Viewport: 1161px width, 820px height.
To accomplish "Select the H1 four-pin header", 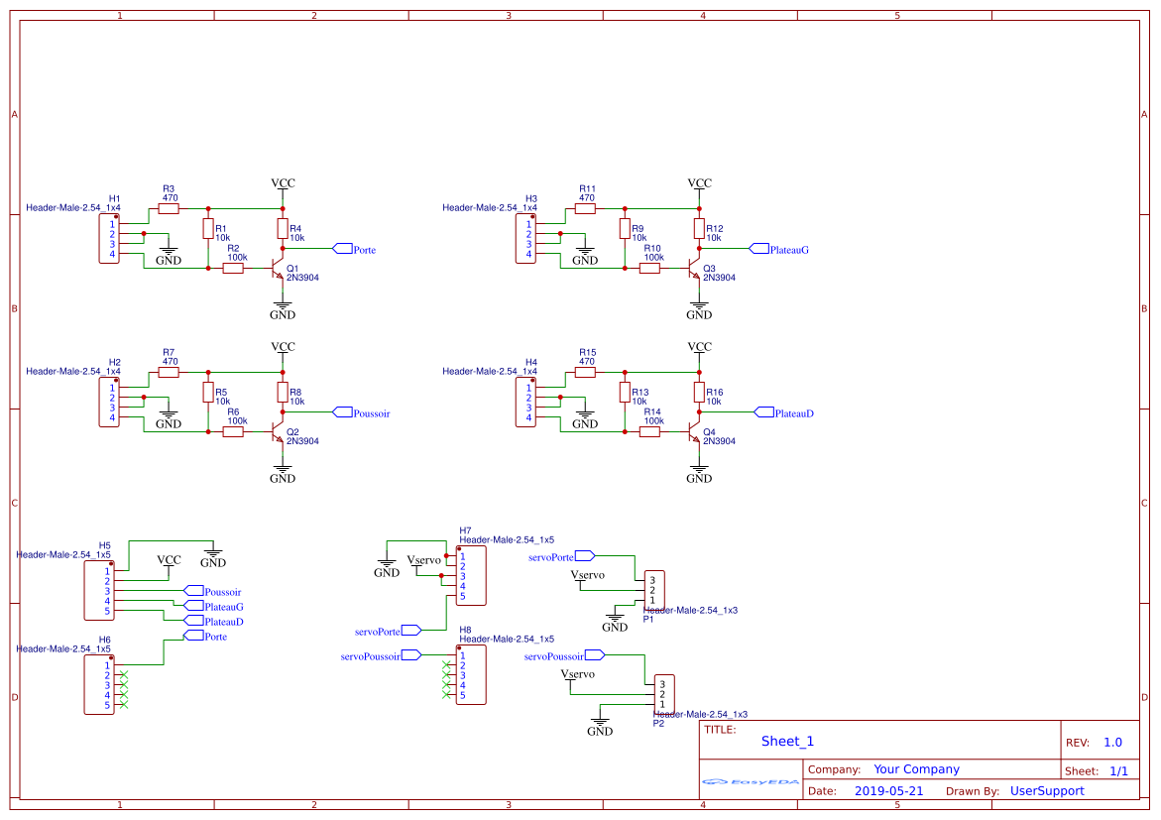I will click(110, 239).
